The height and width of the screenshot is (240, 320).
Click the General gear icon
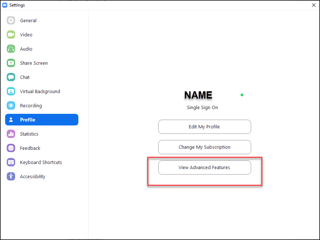coord(11,20)
